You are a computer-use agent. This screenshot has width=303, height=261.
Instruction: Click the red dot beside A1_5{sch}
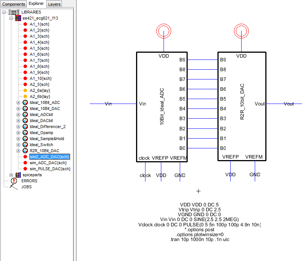tap(25, 48)
